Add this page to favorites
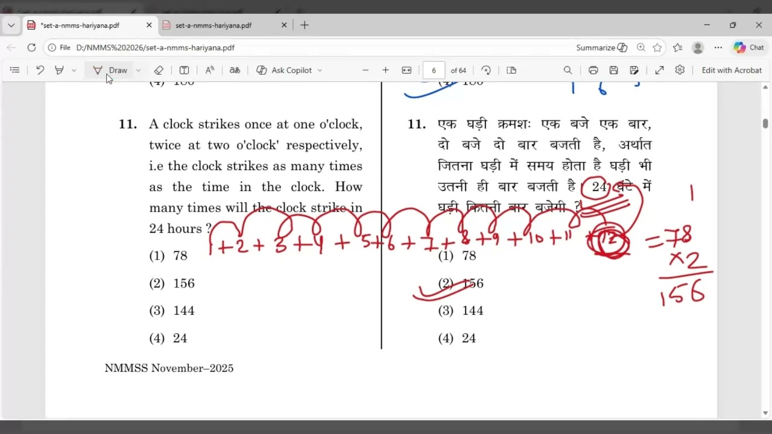Screen dimensions: 772x434 pyautogui.click(x=657, y=48)
